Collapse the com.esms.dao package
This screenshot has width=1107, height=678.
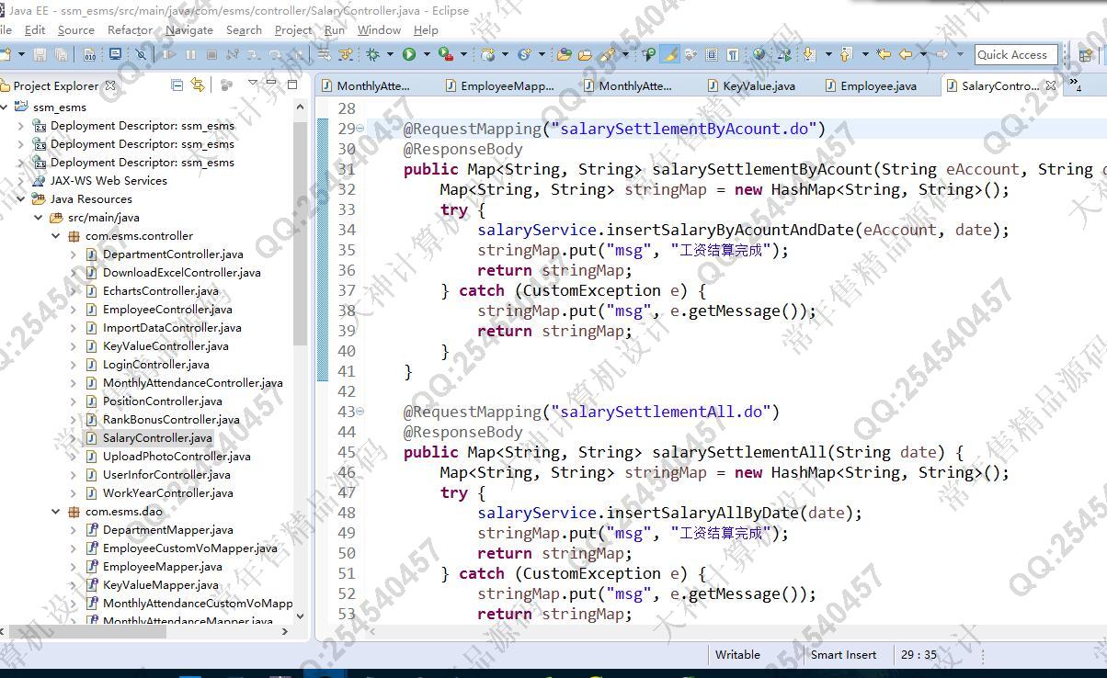pos(56,512)
